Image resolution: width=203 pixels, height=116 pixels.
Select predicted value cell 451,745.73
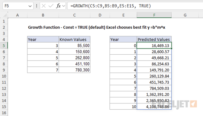154,82
